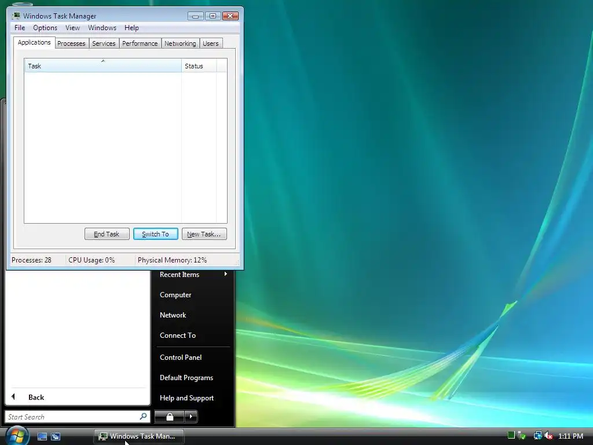Open Help and Support from the Start menu
Viewport: 593px width, 445px height.
[186, 398]
